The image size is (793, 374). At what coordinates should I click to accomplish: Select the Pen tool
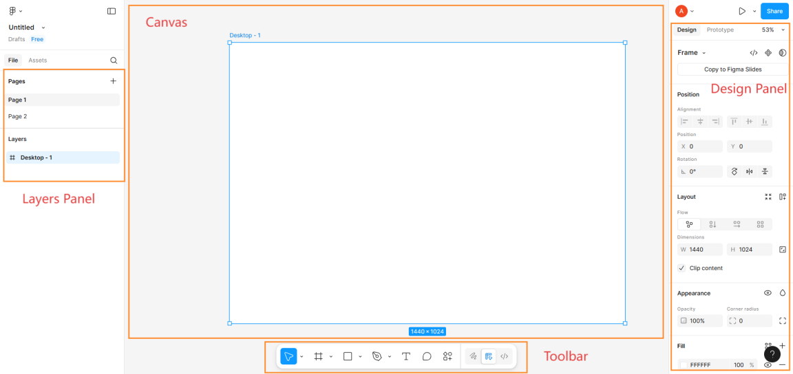pyautogui.click(x=377, y=356)
